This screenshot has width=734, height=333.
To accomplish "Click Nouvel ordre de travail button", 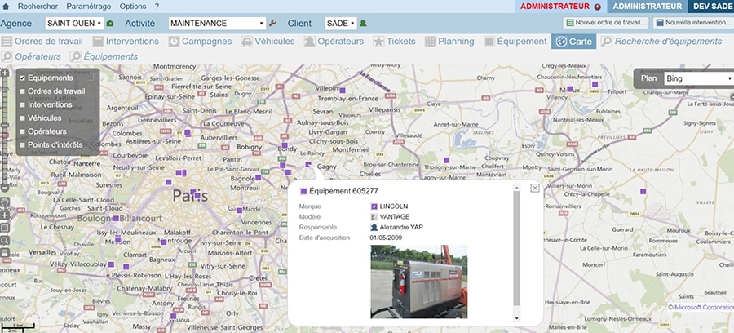I will [606, 23].
